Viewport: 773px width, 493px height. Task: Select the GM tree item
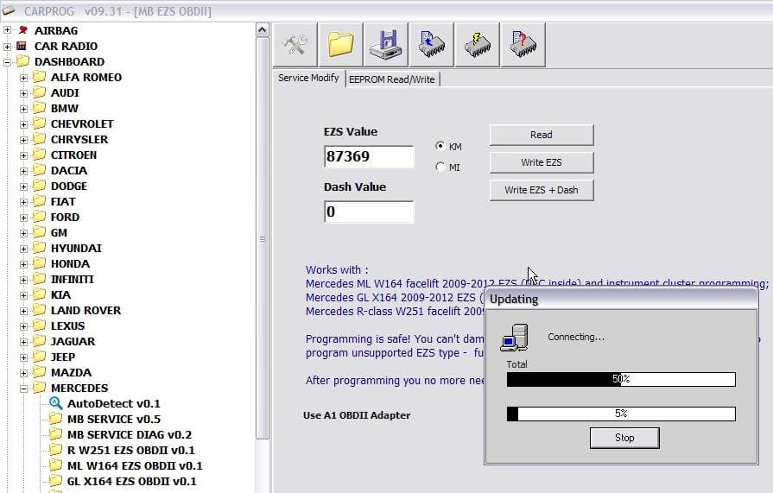[x=59, y=233]
